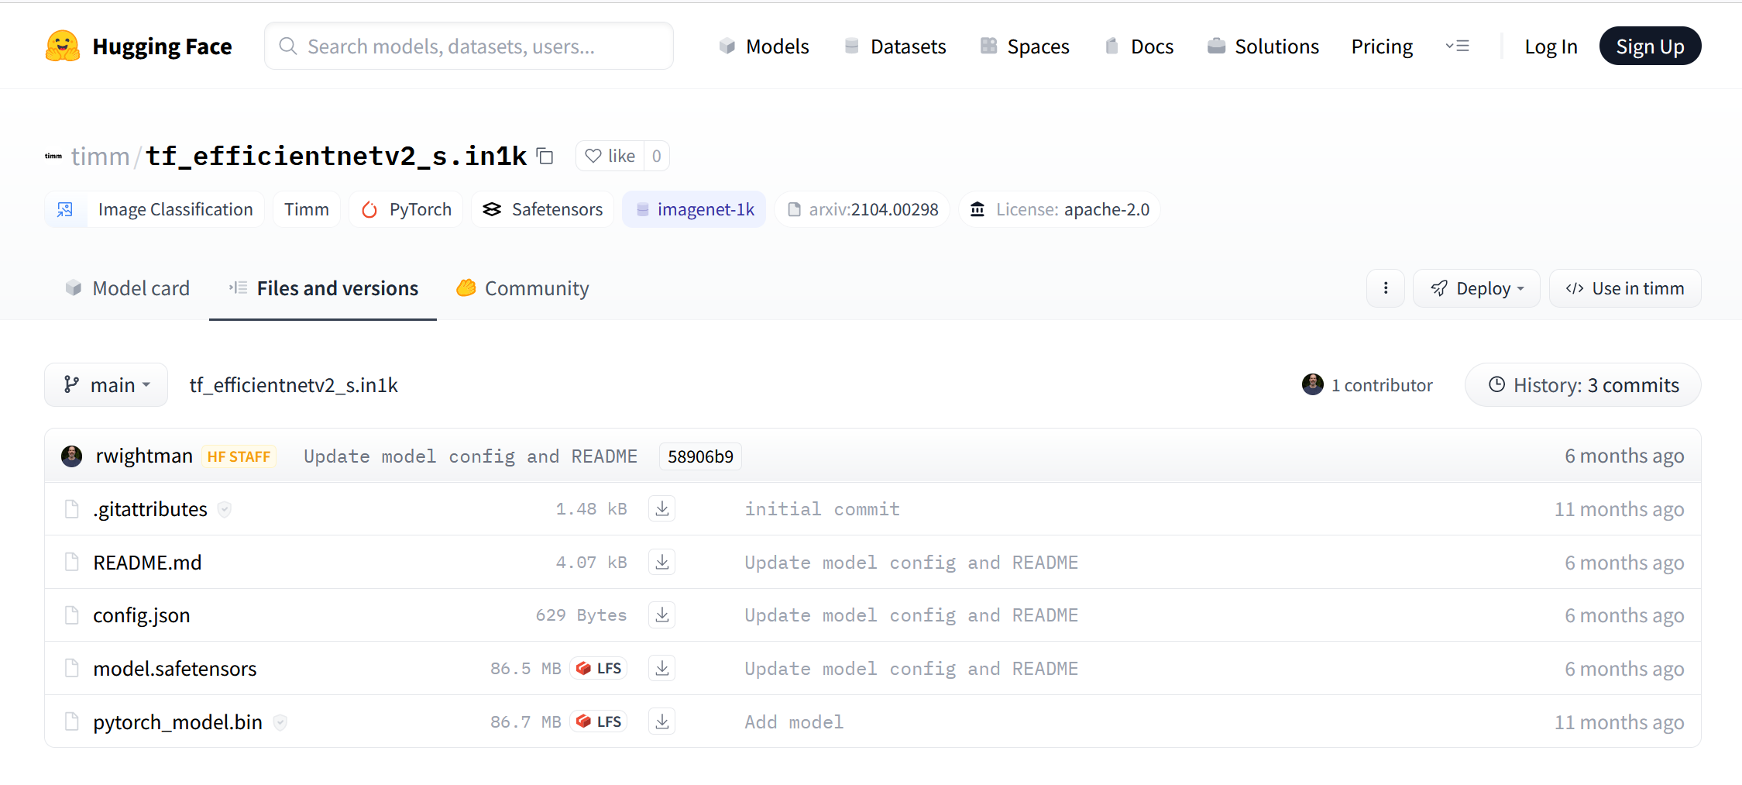The height and width of the screenshot is (785, 1742).
Task: Click the timm owner link in title
Action: 100,157
